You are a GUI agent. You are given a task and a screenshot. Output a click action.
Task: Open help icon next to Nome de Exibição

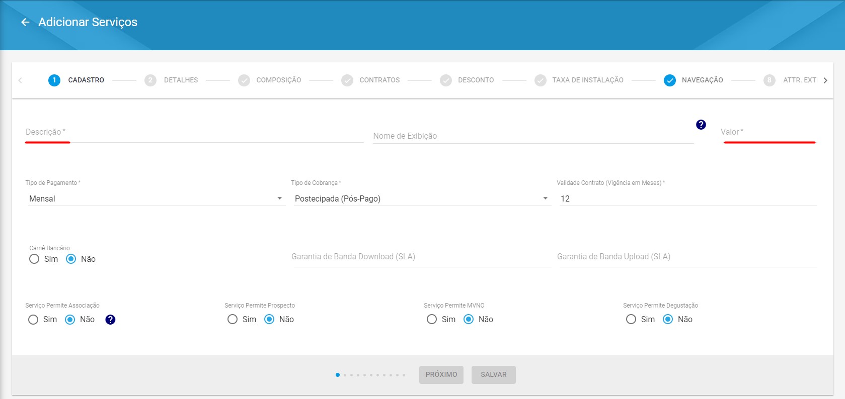(x=701, y=125)
